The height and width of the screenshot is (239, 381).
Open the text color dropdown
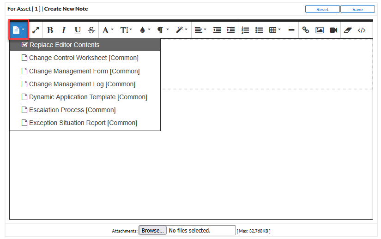point(145,30)
